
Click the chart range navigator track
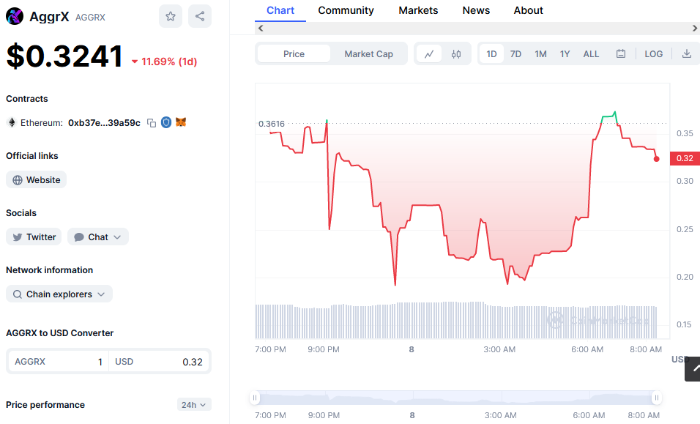click(455, 398)
